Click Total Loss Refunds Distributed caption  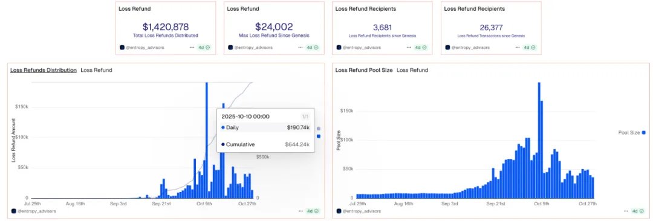[166, 36]
